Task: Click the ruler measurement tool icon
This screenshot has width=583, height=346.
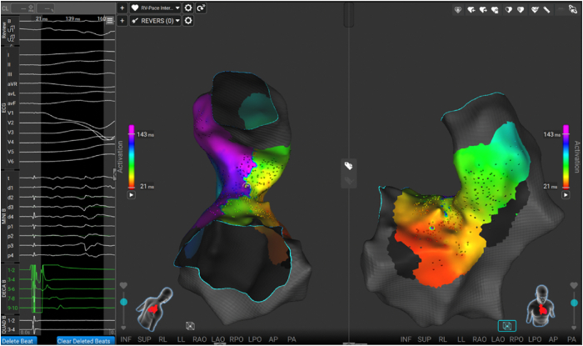Action: (x=546, y=10)
